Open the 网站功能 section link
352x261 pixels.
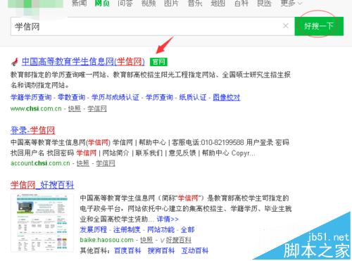coord(161,229)
